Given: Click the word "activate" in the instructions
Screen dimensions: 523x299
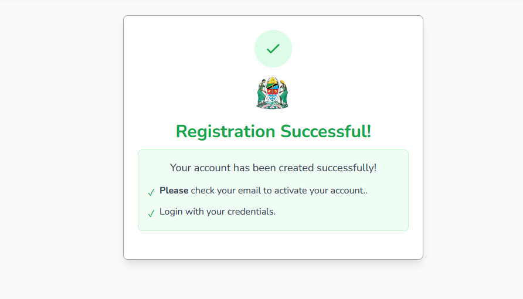Looking at the screenshot, I should tap(288, 191).
